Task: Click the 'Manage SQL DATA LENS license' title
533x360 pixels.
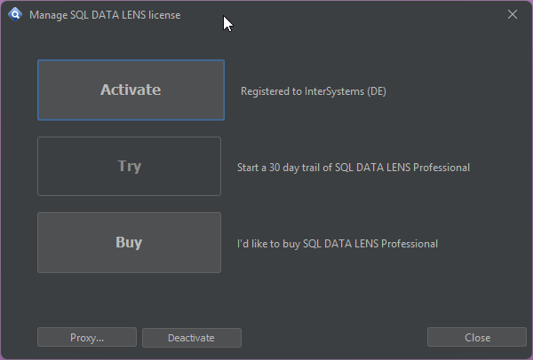Action: [x=105, y=15]
